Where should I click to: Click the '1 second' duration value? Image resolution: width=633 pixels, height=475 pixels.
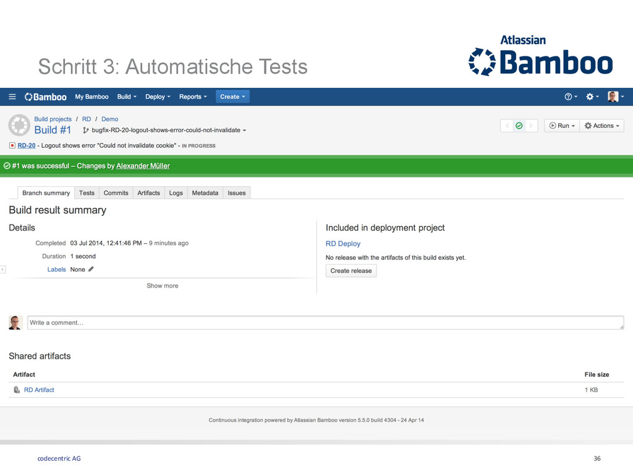point(83,257)
